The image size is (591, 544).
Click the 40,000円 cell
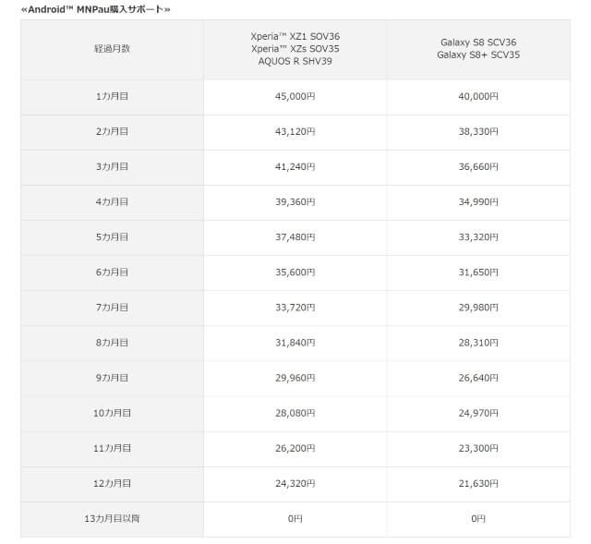(478, 96)
